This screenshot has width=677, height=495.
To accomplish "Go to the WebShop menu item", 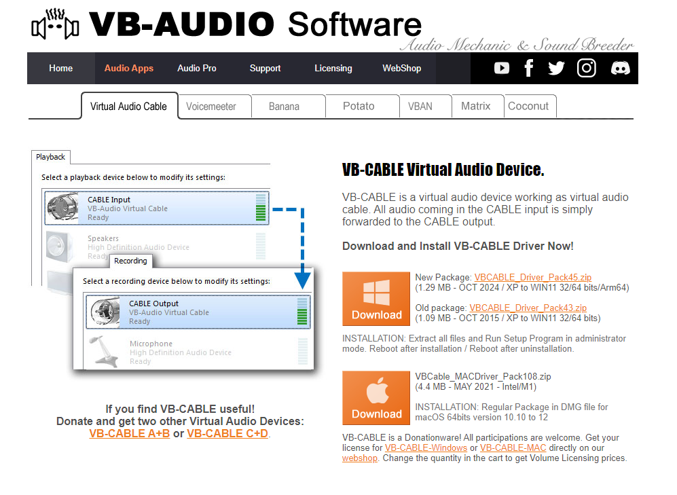I will [401, 69].
